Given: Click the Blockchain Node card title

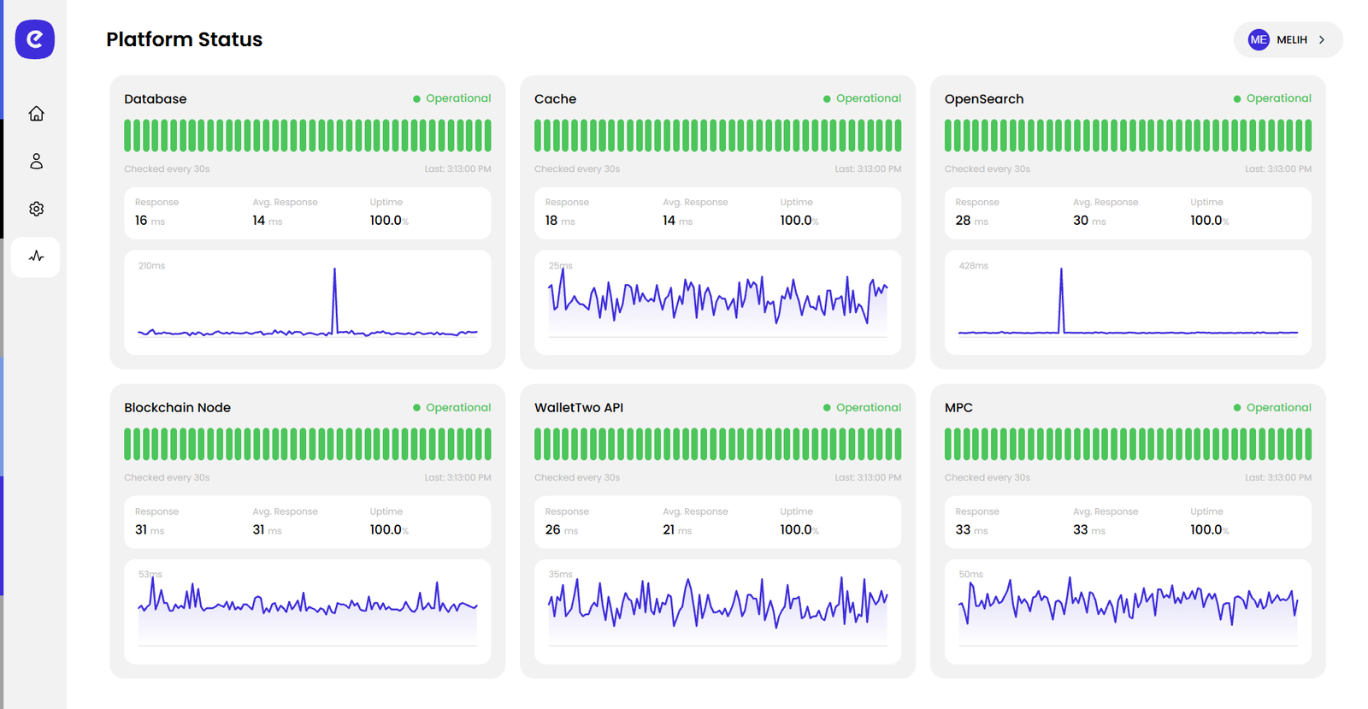Looking at the screenshot, I should 177,408.
